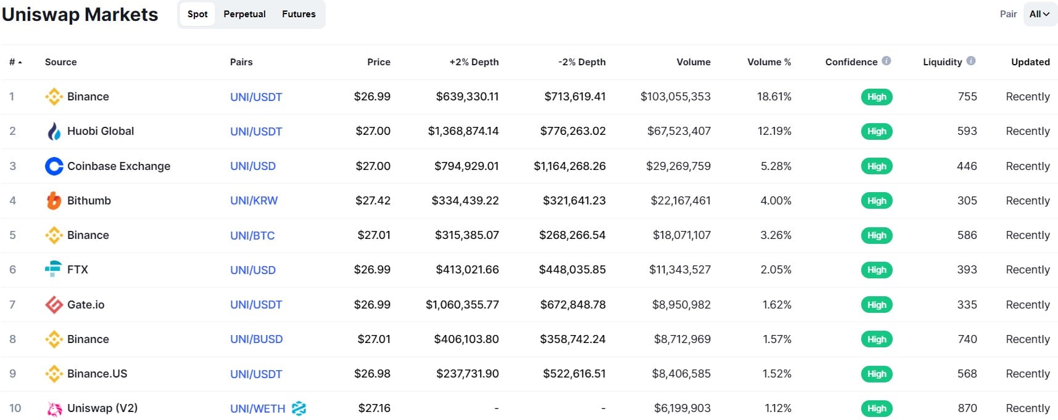Image resolution: width=1058 pixels, height=420 pixels.
Task: Switch to the Futures tab
Action: click(x=299, y=14)
